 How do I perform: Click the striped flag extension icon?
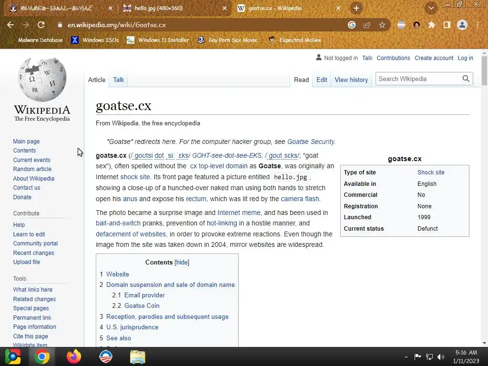(401, 25)
